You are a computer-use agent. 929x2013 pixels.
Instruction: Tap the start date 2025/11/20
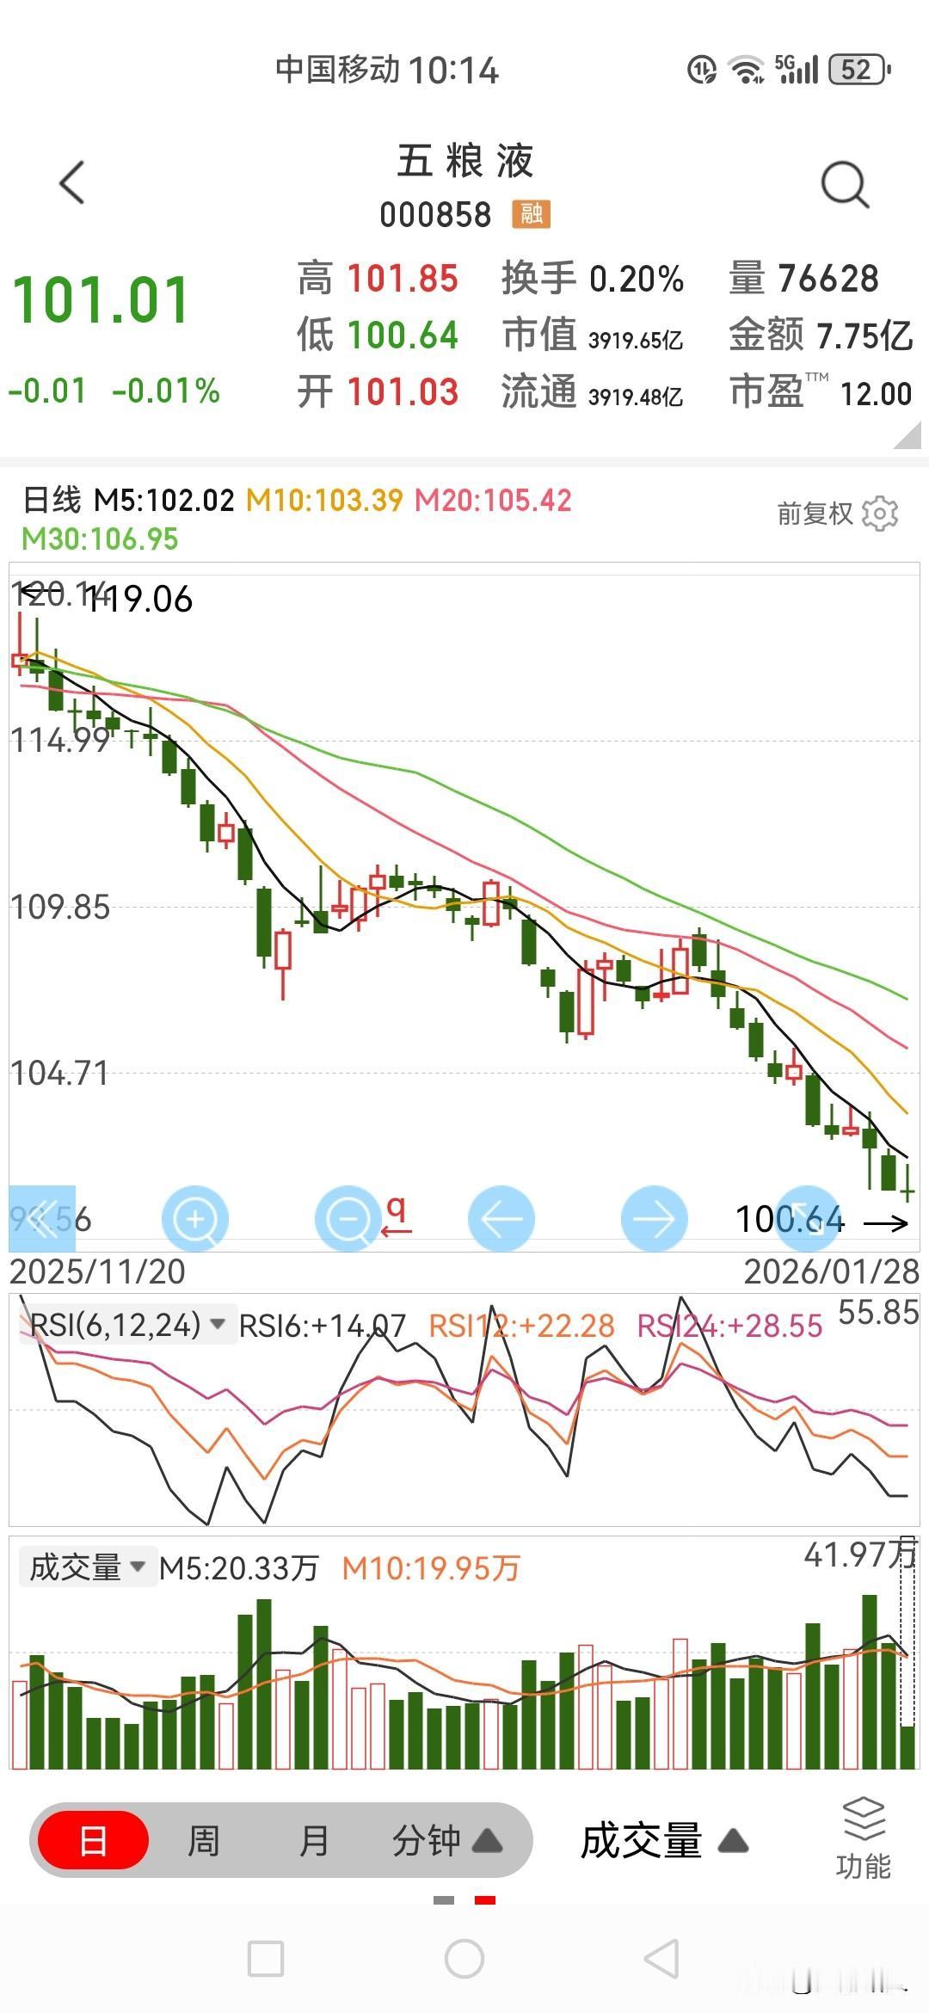[97, 1271]
